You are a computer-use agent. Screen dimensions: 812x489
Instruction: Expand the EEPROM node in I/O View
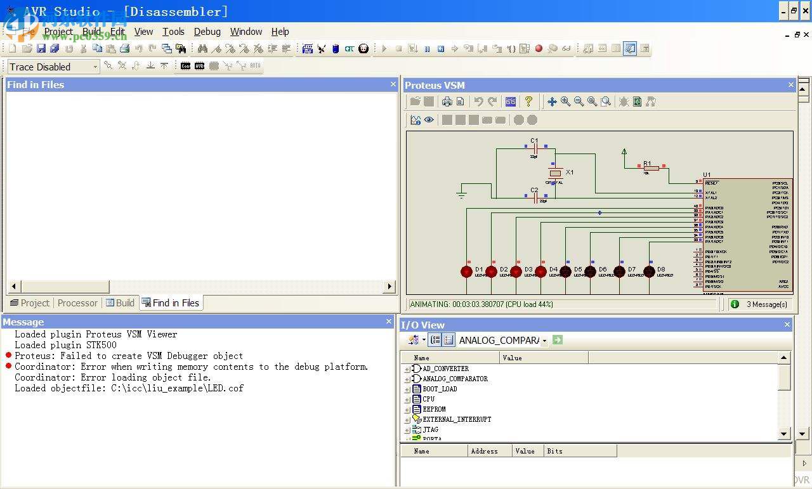(x=407, y=410)
